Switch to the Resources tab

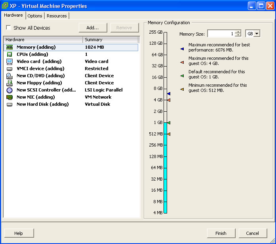57,16
